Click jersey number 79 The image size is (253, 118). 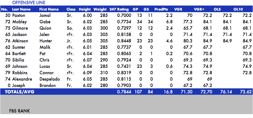8,73
